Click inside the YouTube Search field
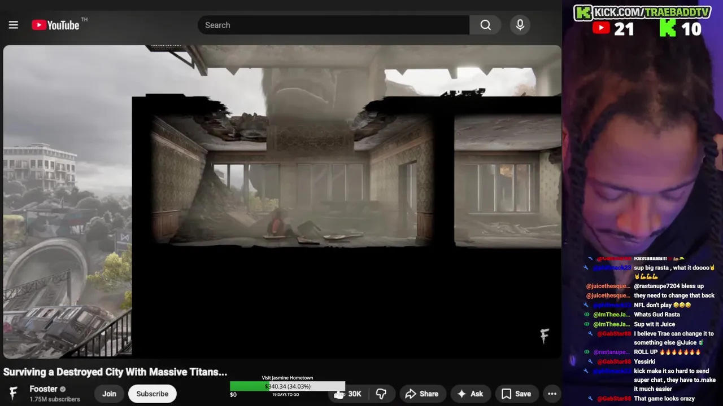 [x=333, y=25]
